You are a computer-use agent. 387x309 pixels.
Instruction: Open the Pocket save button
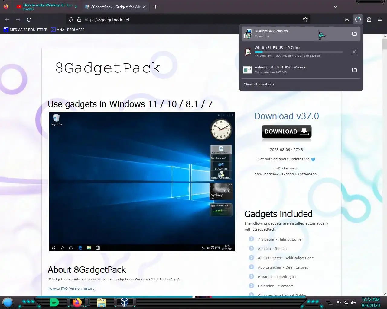(x=347, y=20)
